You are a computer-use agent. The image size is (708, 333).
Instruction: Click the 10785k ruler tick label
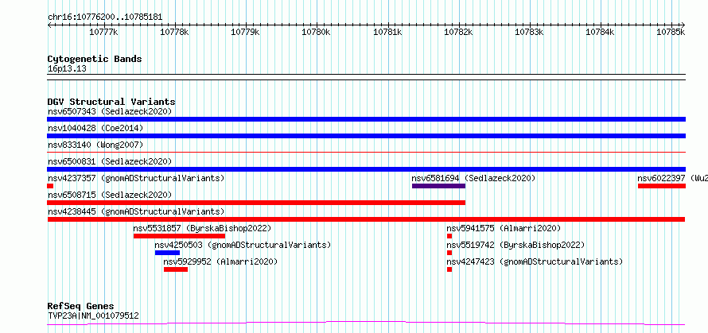671,32
